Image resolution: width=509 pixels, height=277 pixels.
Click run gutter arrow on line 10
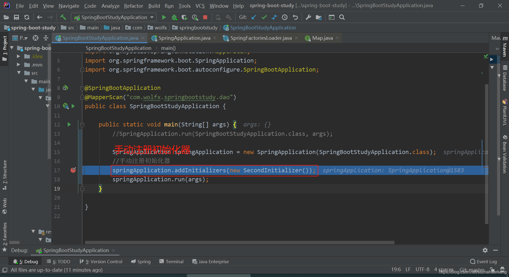[x=73, y=106]
